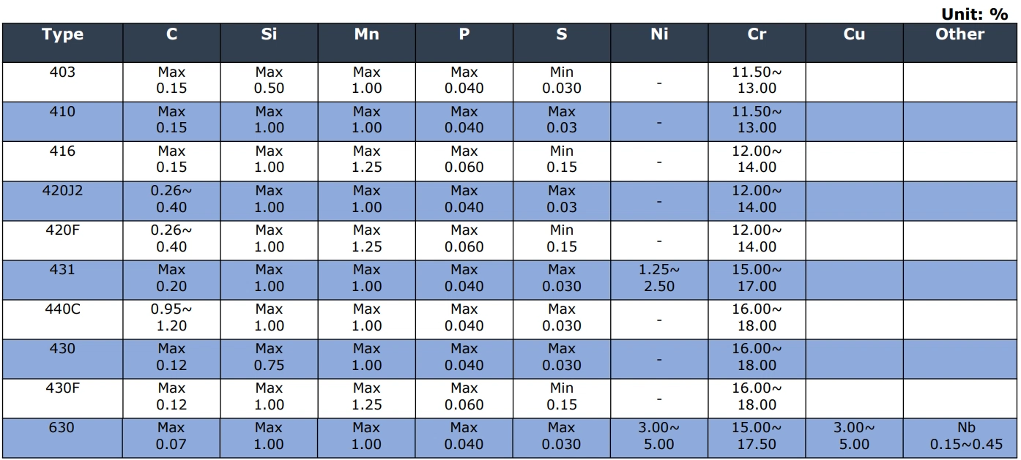Image resolution: width=1021 pixels, height=460 pixels.
Task: Select the 440C type row label
Action: tap(62, 309)
